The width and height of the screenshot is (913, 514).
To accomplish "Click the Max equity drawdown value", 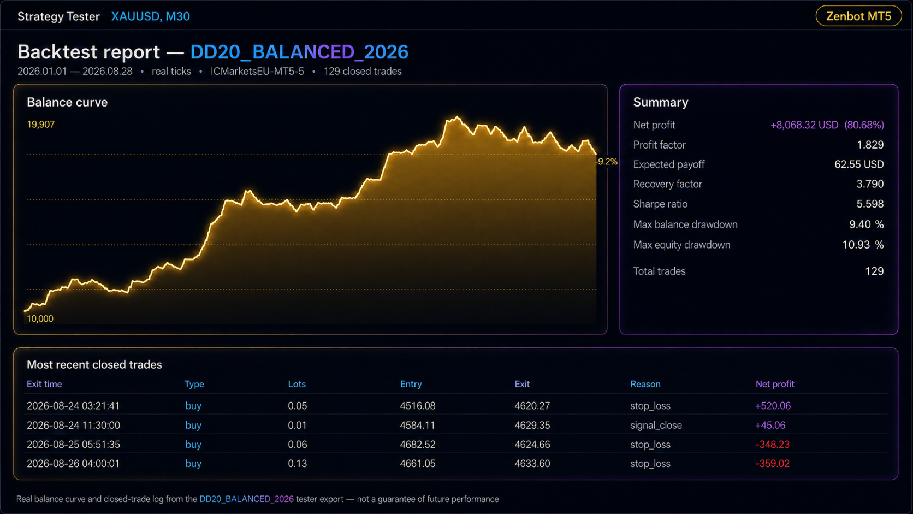I will (863, 245).
